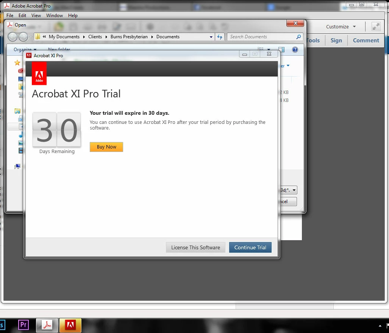Open Premiere Pro from the taskbar
This screenshot has width=389, height=333.
pyautogui.click(x=23, y=325)
